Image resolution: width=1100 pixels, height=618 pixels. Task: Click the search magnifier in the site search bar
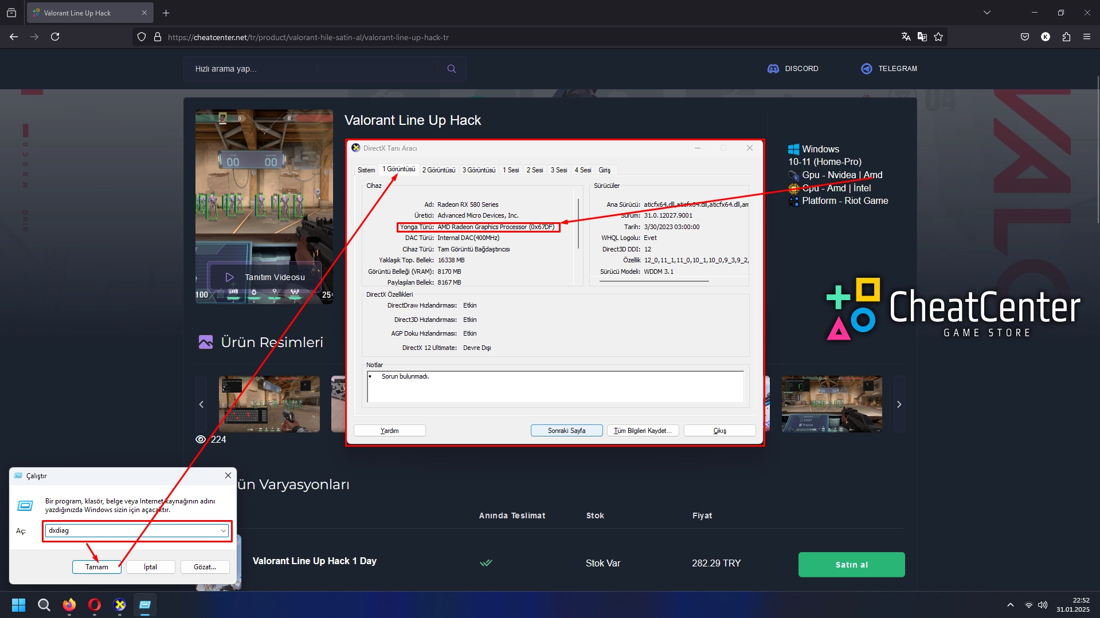(x=452, y=69)
